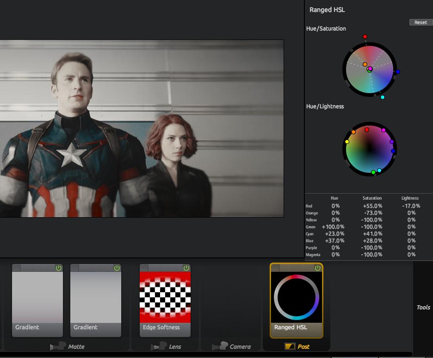Select the red handle on Hue/Saturation wheel
The image size is (433, 358).
[365, 37]
